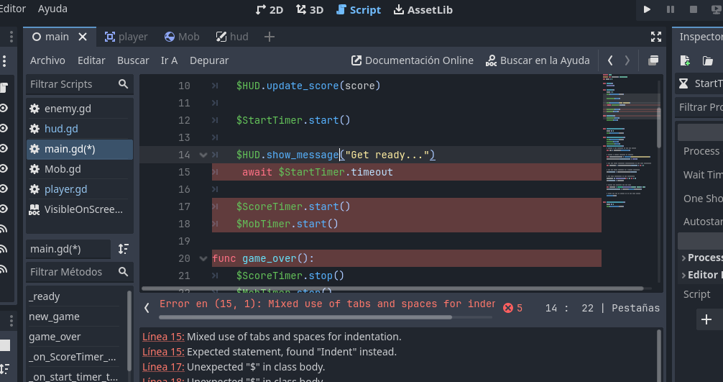Click the Filtrar Scripts search field
Viewport: 723px width, 382px height.
coord(72,84)
